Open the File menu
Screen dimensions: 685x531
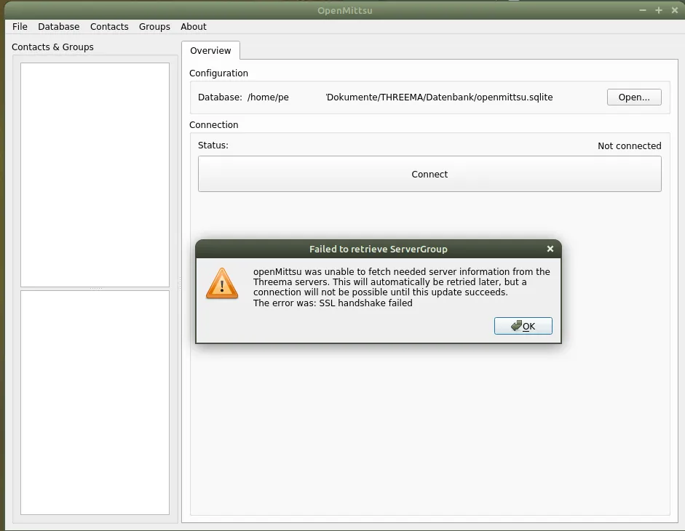[20, 27]
